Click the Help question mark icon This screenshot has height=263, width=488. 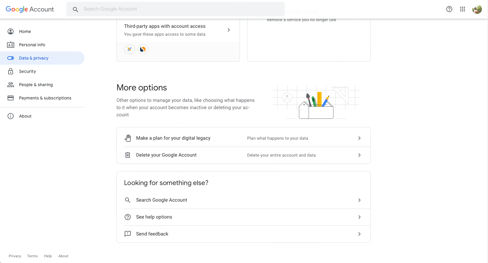tap(449, 9)
